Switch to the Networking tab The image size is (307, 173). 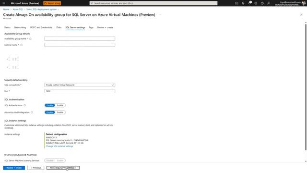pyautogui.click(x=20, y=27)
